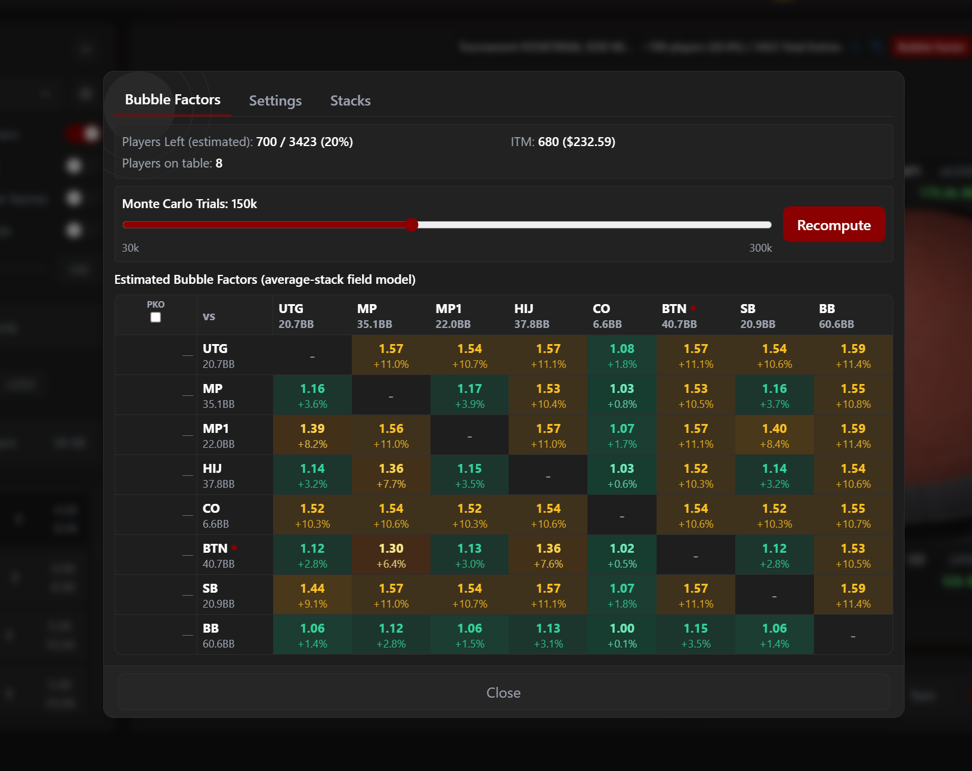Switch to the Settings tab
972x771 pixels.
(x=275, y=101)
